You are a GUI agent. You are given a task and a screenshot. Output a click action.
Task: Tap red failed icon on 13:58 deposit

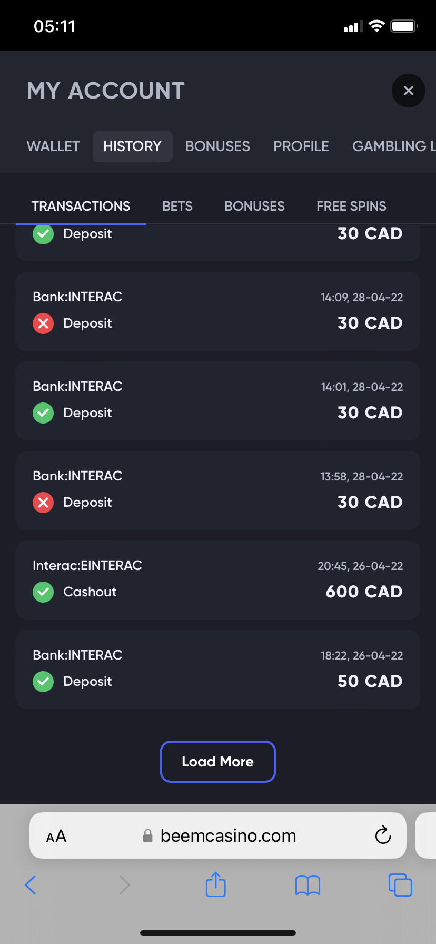pyautogui.click(x=43, y=503)
